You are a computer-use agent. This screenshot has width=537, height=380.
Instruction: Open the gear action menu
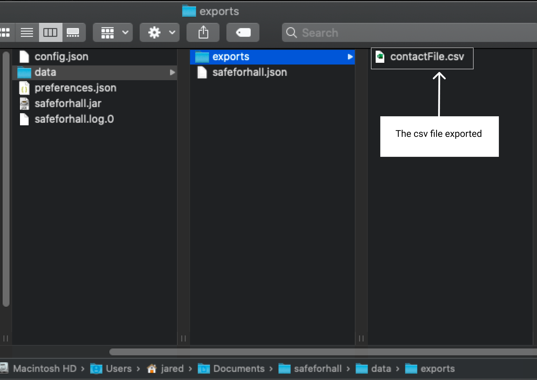(160, 32)
